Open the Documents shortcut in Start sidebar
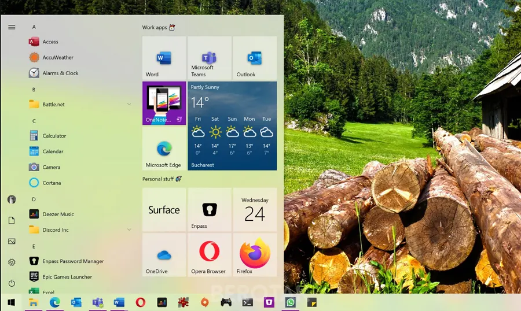Screen dimensions: 521x311 coord(12,220)
